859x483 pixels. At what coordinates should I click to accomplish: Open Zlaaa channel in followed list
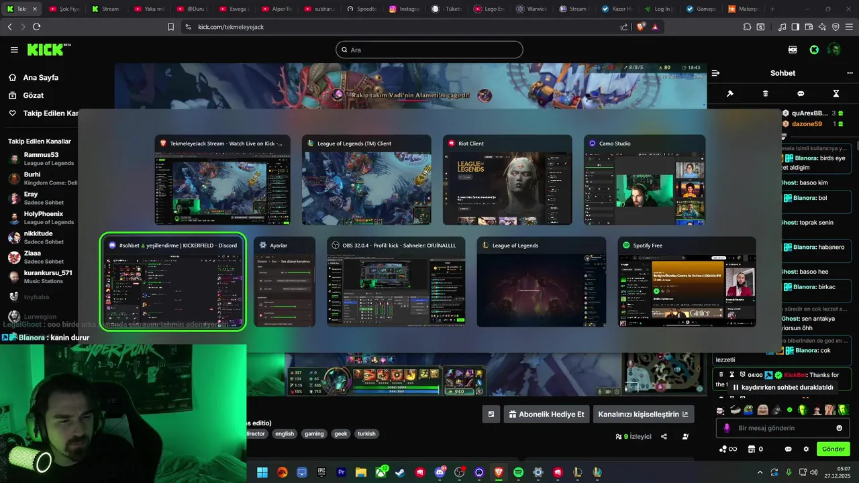(42, 257)
